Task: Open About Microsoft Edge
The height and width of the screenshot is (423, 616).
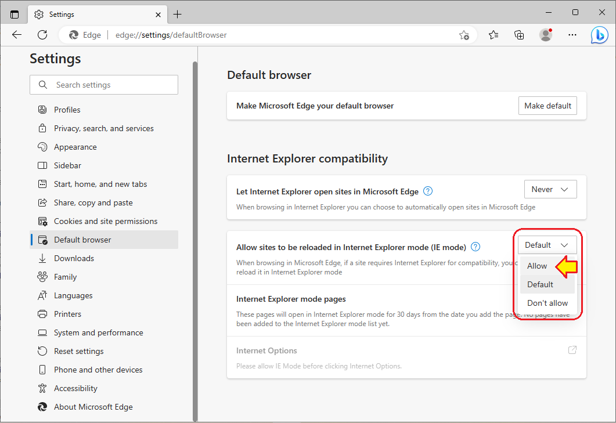Action: [x=104, y=407]
